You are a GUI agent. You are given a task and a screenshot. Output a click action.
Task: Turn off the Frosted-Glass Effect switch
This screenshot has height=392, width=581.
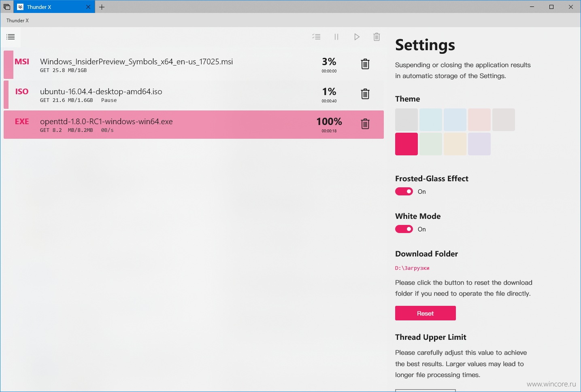tap(404, 191)
